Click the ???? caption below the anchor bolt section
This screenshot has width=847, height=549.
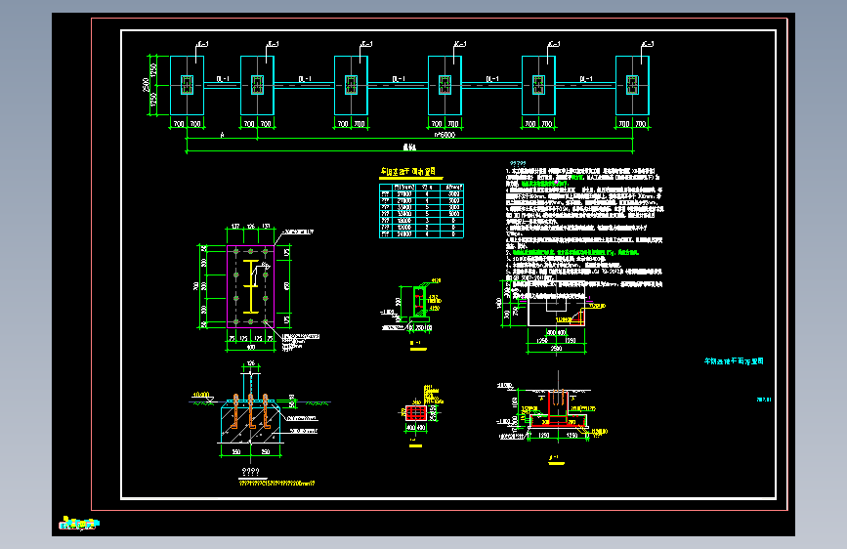pos(251,472)
